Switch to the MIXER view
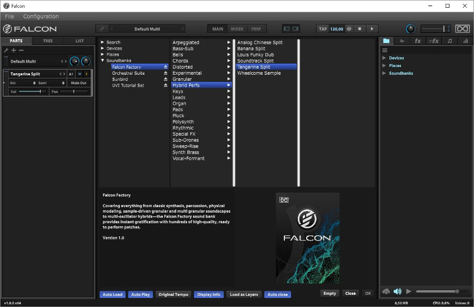 [237, 29]
